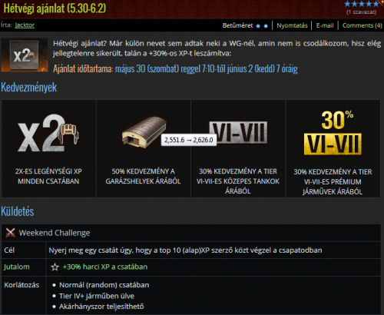The image size is (384, 315).
Task: Click the gold 30% VI-VII premium icon
Action: 333,133
